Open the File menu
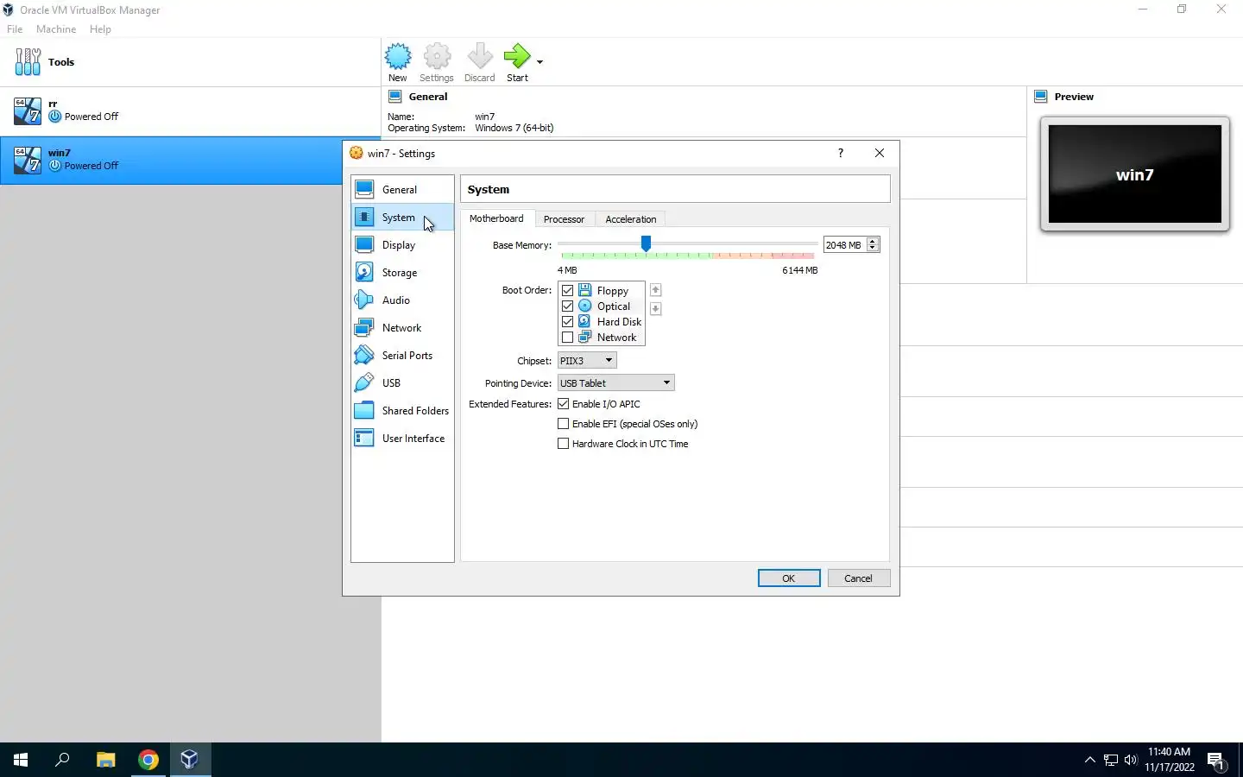The height and width of the screenshot is (777, 1243). (15, 29)
